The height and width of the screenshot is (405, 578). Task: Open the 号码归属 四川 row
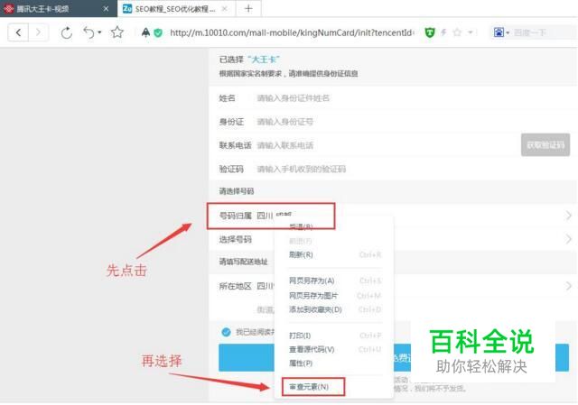click(393, 216)
